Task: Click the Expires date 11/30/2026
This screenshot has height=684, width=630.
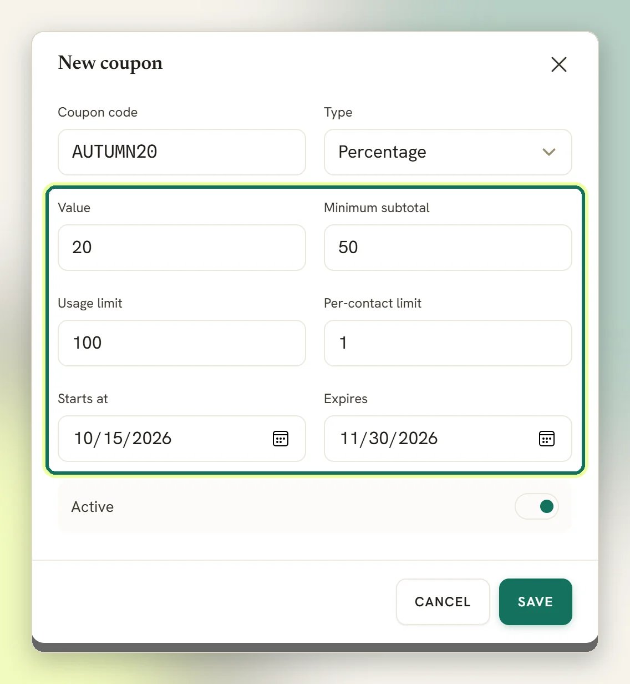Action: tap(389, 439)
